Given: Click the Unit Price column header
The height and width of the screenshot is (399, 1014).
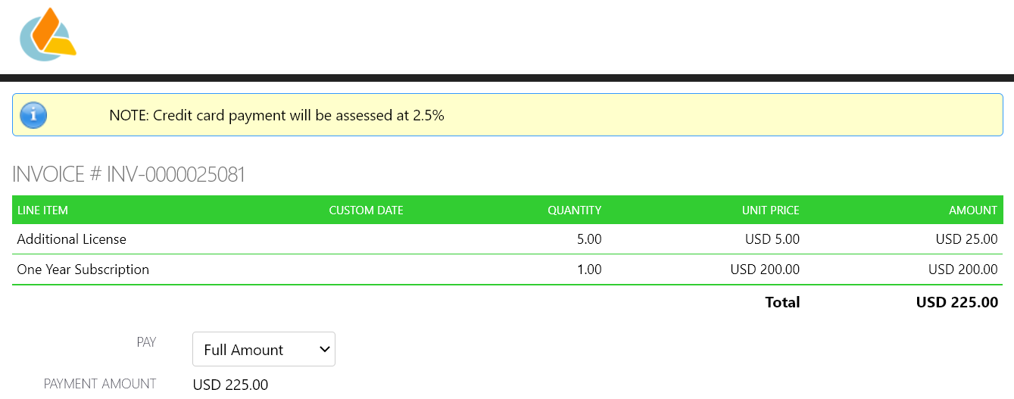Looking at the screenshot, I should tap(770, 210).
